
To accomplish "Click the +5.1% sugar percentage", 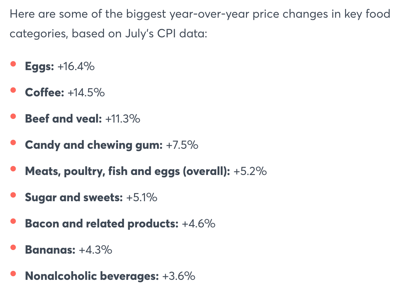I will (142, 198).
